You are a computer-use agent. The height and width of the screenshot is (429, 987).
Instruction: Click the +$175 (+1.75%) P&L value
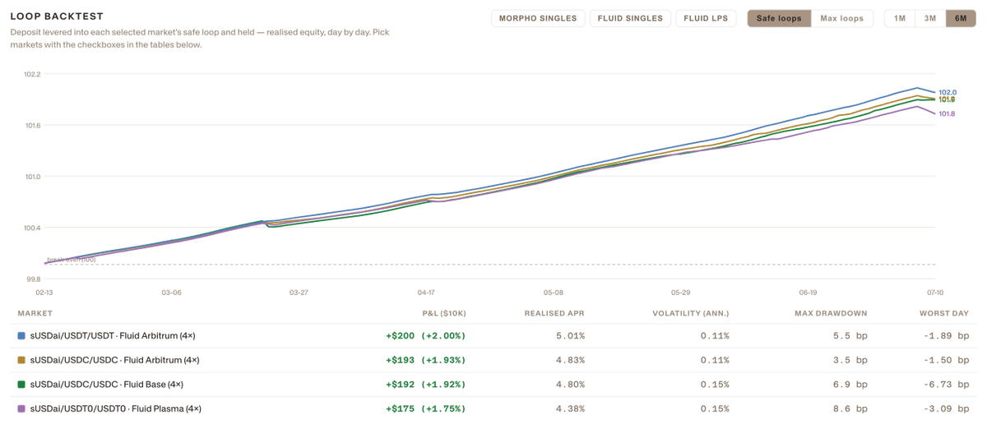pyautogui.click(x=425, y=408)
